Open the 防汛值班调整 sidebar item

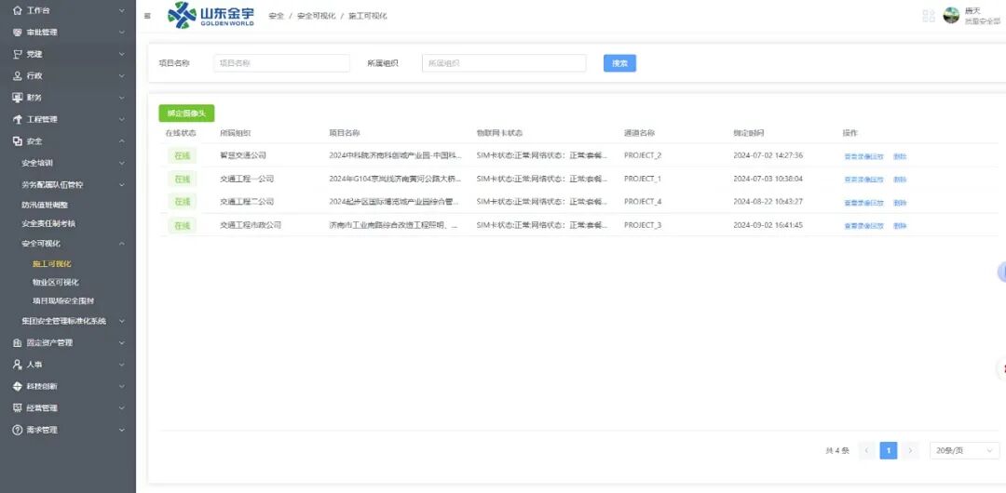45,206
